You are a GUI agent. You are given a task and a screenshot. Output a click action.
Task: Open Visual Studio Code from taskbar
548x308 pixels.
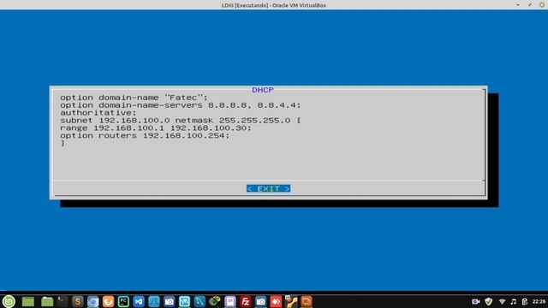point(139,301)
